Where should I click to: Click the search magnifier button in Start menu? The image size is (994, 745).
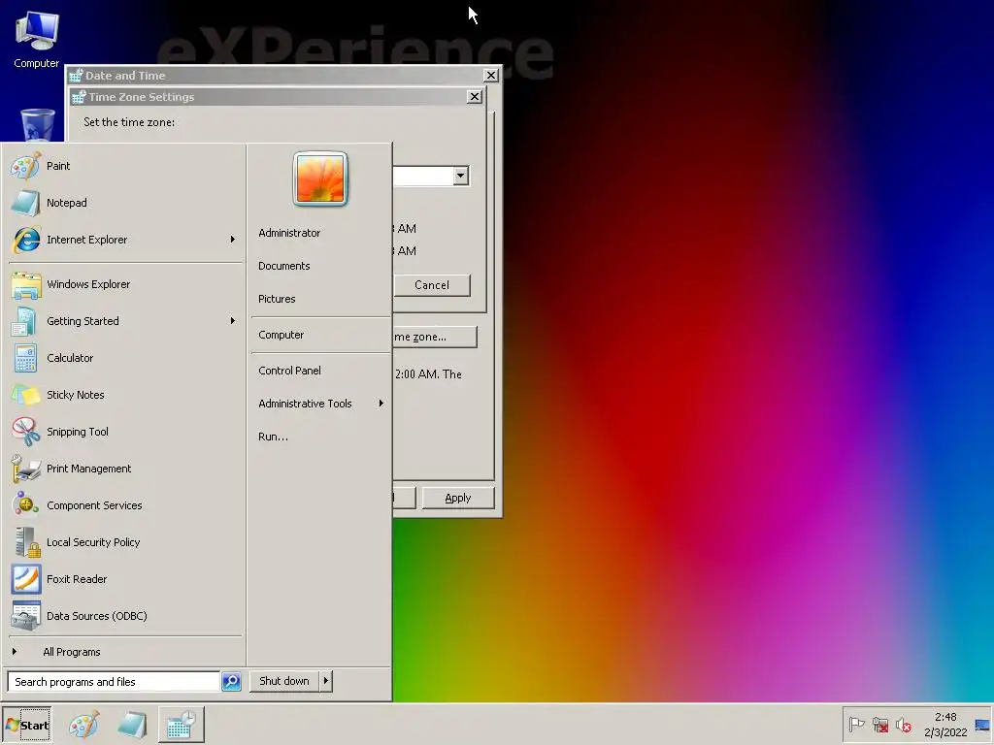click(231, 682)
